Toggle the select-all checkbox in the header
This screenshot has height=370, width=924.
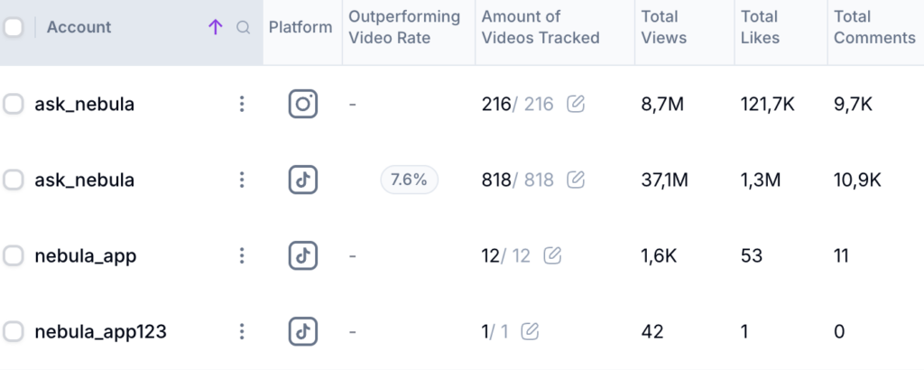[x=14, y=28]
